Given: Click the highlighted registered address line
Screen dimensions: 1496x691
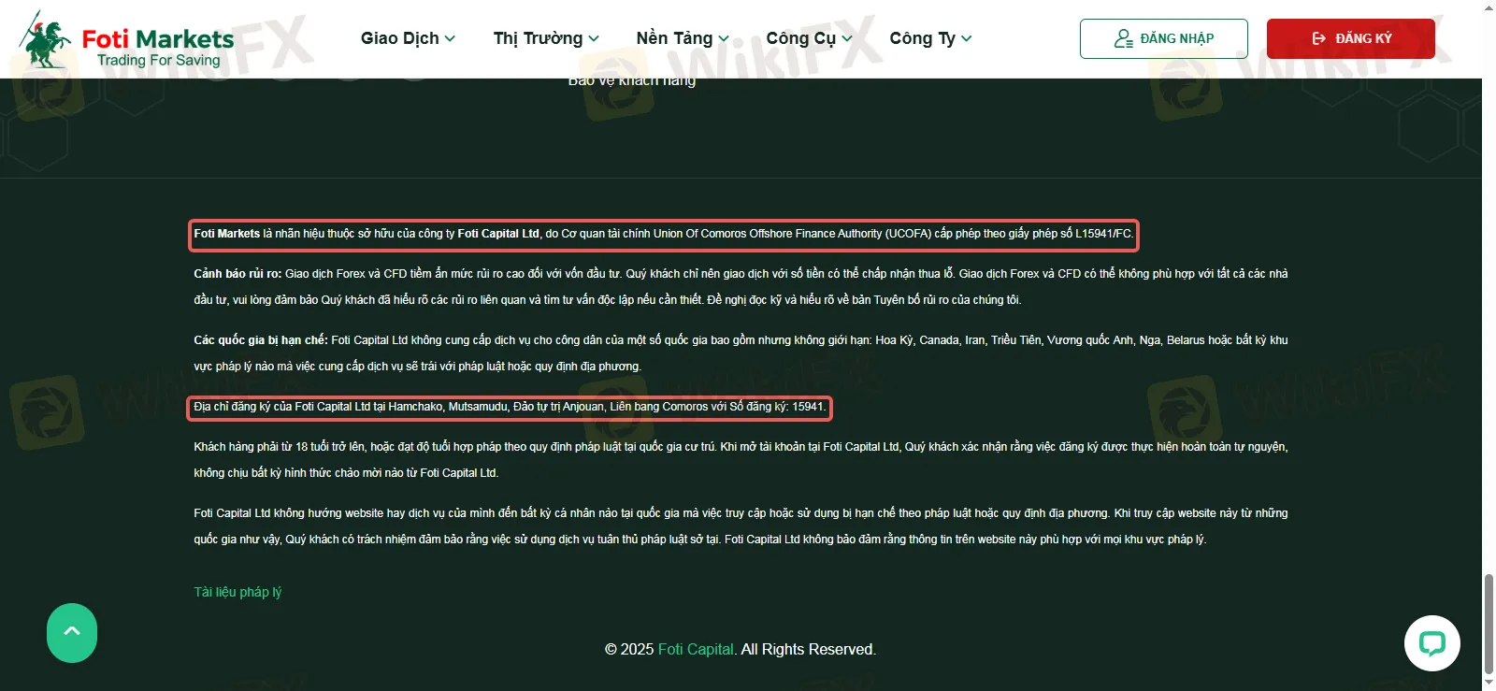Looking at the screenshot, I should (x=510, y=407).
